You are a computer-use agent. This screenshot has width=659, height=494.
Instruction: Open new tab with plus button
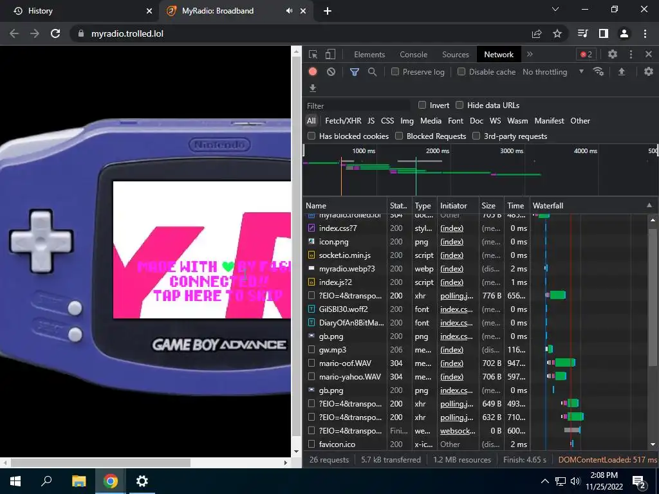[328, 11]
